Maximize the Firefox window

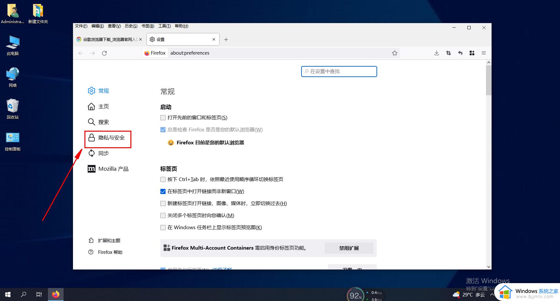click(469, 28)
